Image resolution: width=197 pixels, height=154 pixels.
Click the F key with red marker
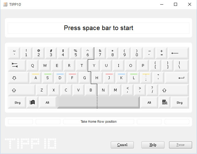click(x=72, y=78)
